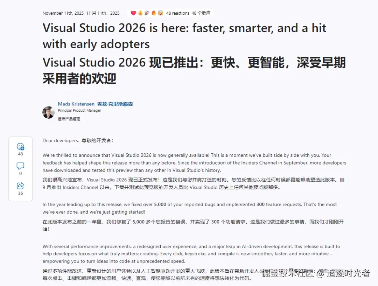The width and height of the screenshot is (378, 286).
Task: Click the Chinese author name 麦兹·克里斯滕森
Action: (x=115, y=104)
